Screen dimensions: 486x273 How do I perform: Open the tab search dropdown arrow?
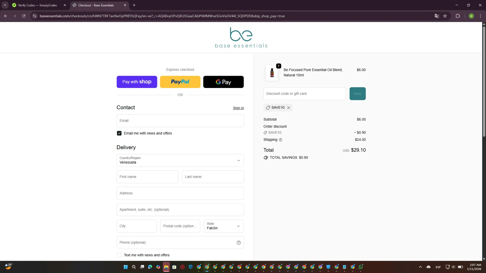click(5, 5)
